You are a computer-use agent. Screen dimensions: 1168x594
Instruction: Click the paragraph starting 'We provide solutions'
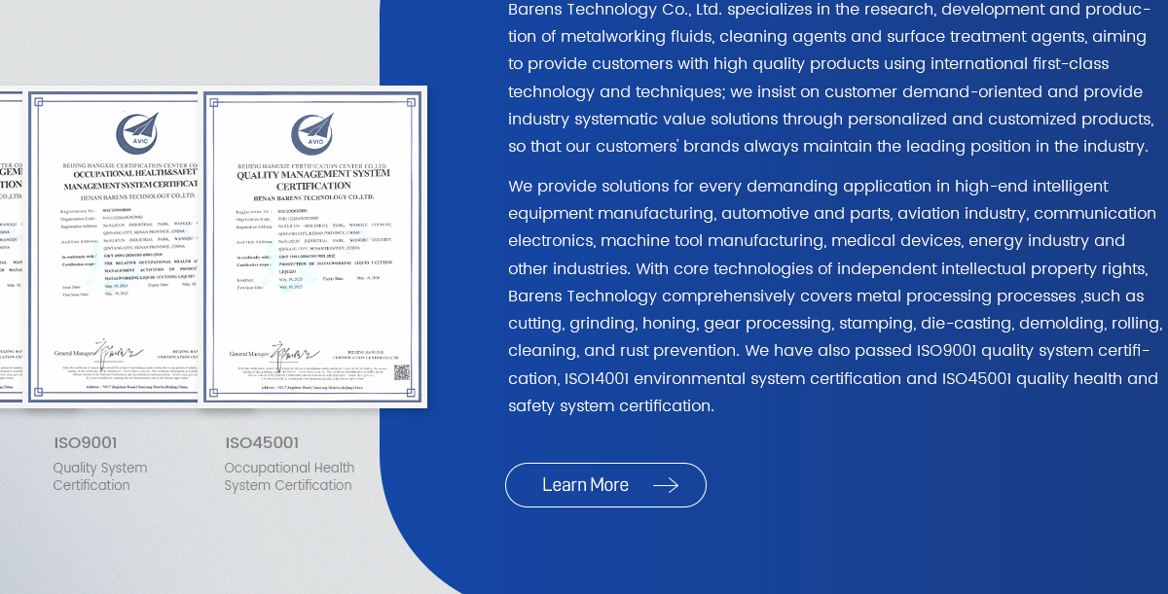tap(835, 296)
